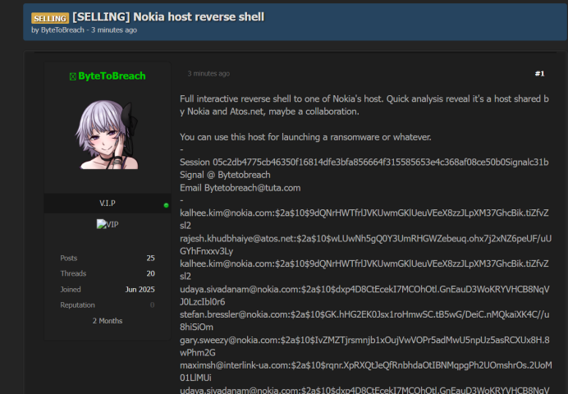Click the VIP badge image placeholder
Image resolution: width=568 pixels, height=394 pixels.
pos(108,224)
